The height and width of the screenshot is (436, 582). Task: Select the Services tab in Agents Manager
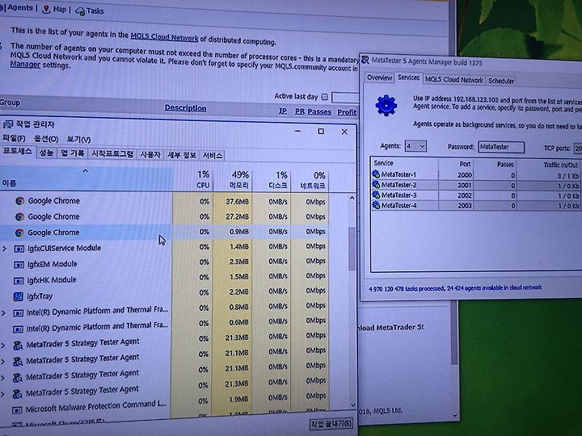(408, 78)
